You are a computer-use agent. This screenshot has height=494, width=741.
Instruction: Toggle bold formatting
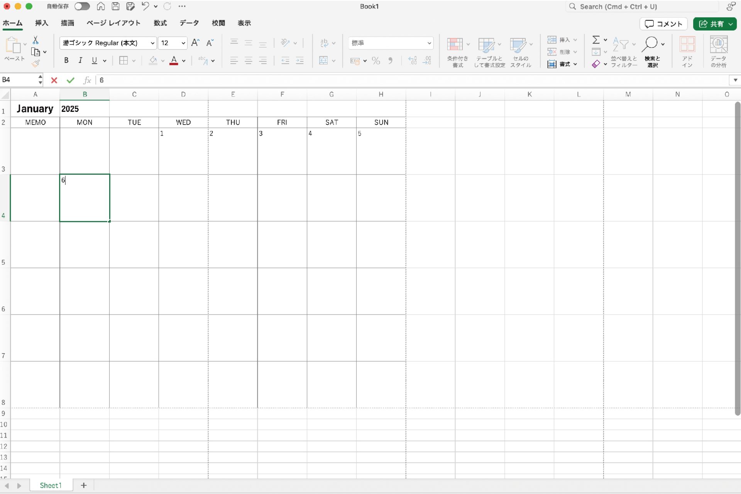point(66,61)
